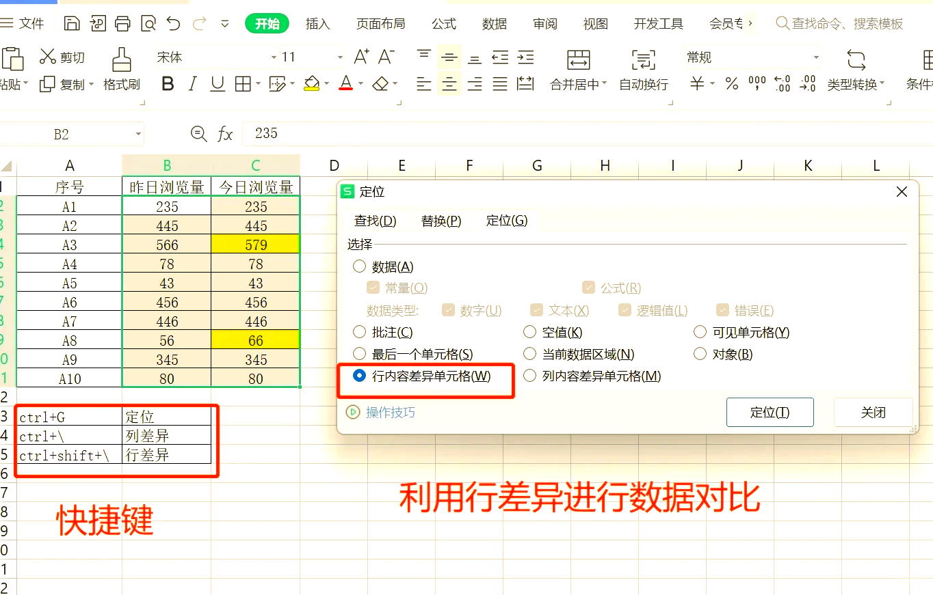
Task: Select the 数据(A) radio button
Action: (359, 266)
